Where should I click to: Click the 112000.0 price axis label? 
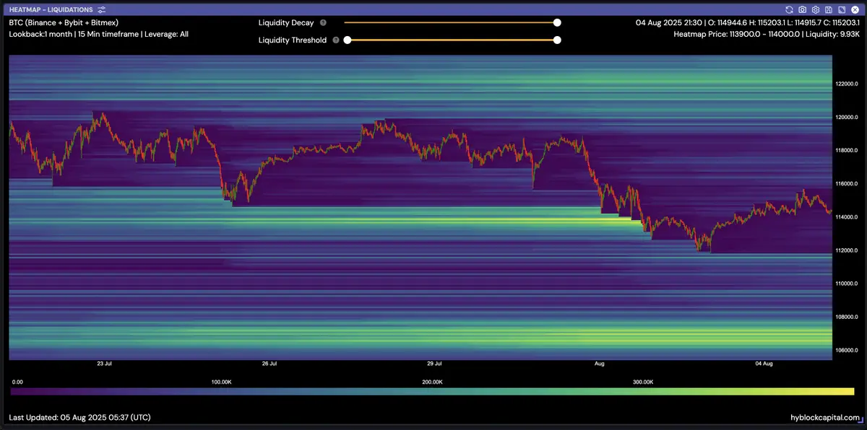(x=847, y=250)
